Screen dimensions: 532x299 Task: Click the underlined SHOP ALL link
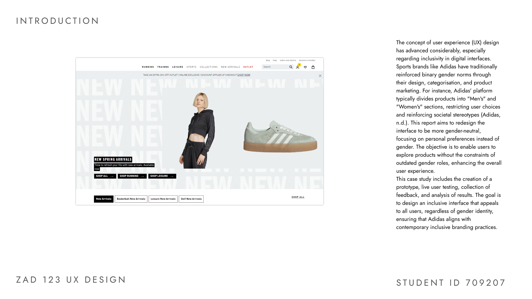[298, 197]
